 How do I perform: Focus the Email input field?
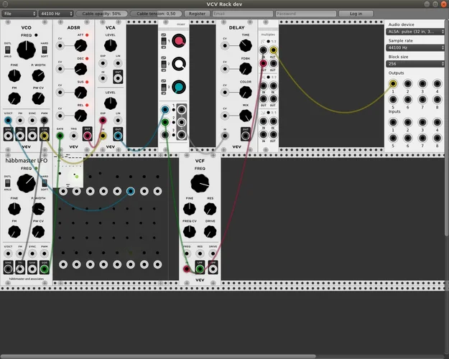coord(242,14)
